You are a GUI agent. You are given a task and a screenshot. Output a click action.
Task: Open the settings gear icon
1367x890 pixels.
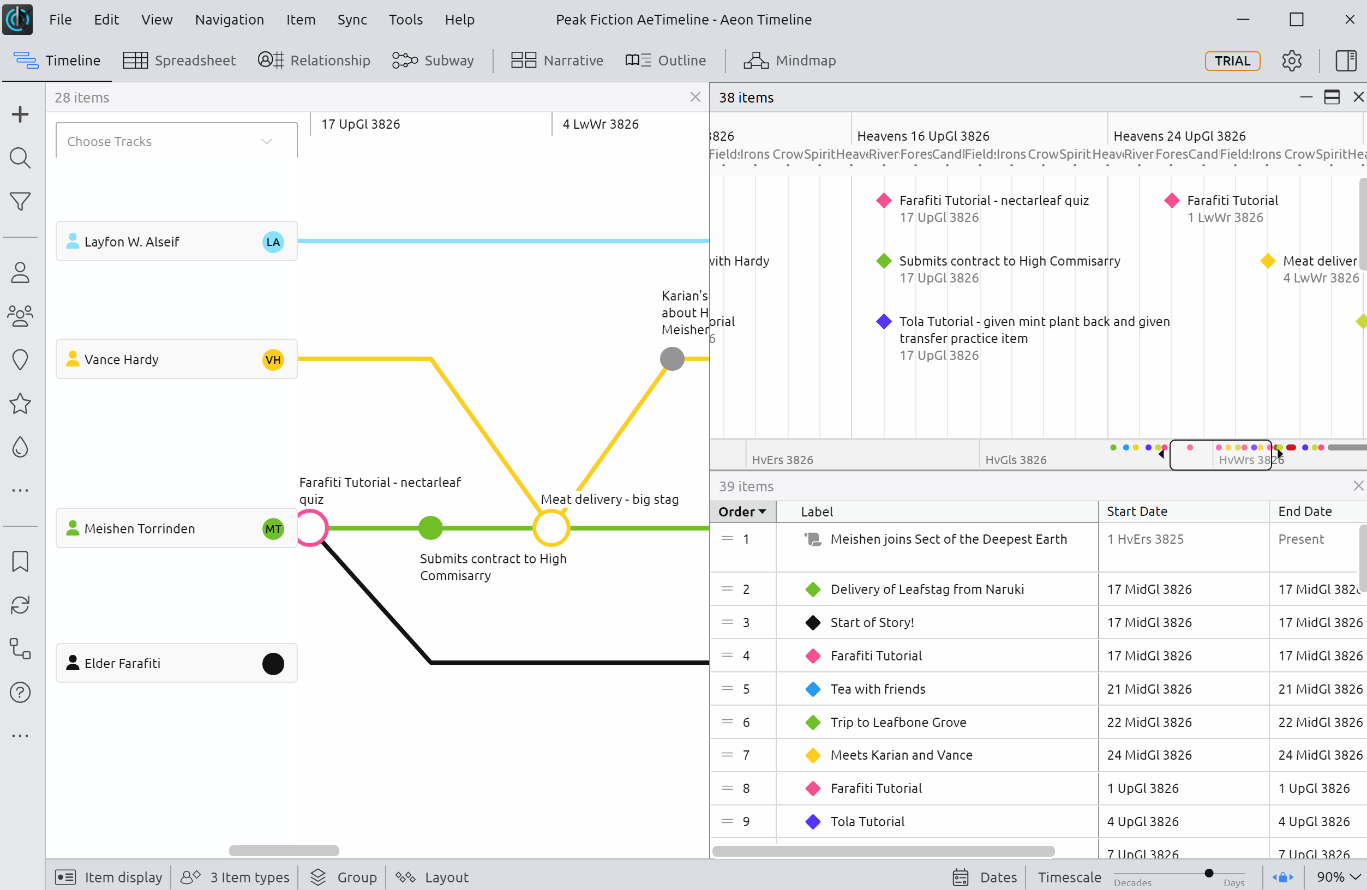tap(1291, 61)
